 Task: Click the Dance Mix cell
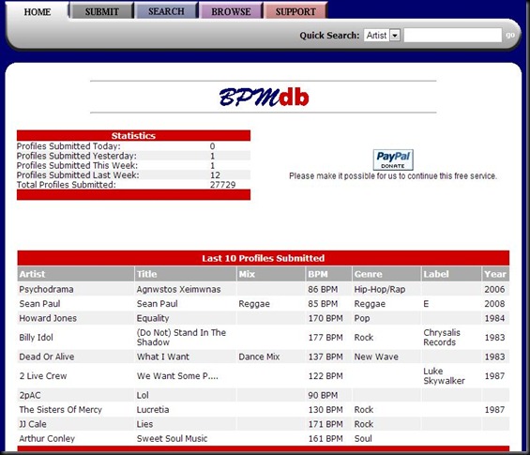tap(259, 356)
